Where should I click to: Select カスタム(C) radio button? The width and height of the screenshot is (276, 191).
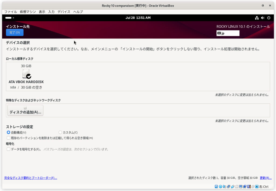pos(60,132)
